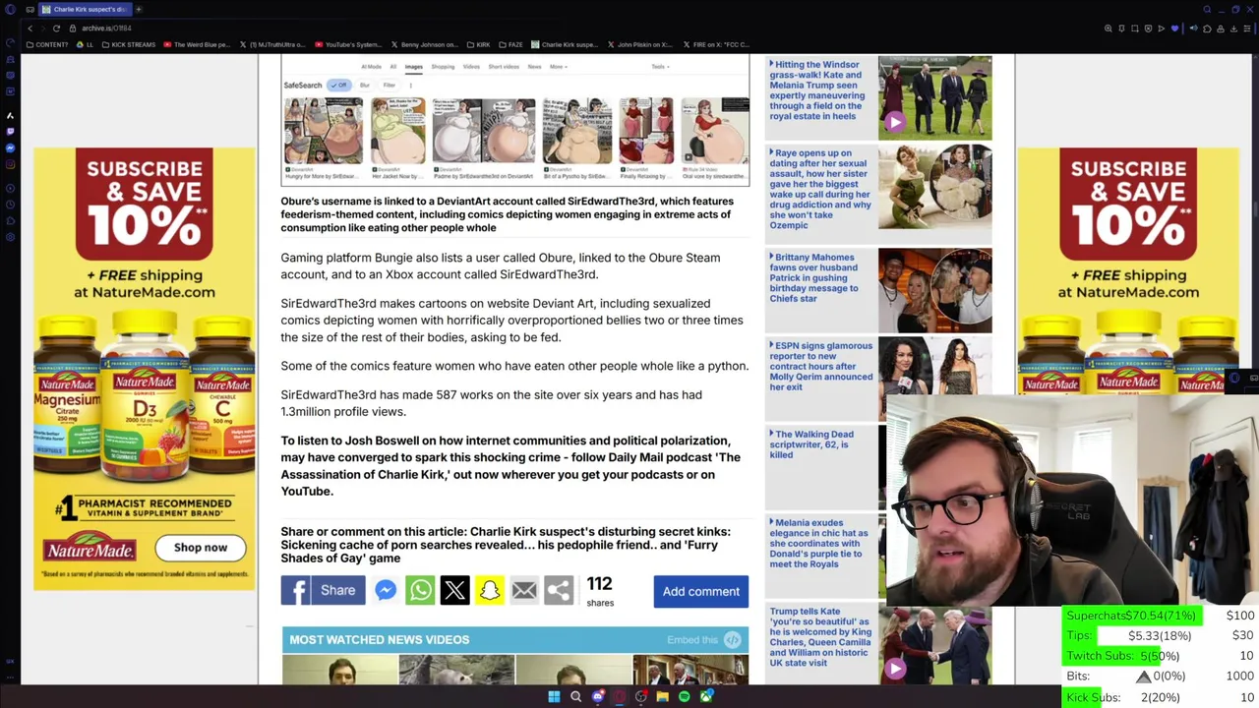The width and height of the screenshot is (1259, 708).
Task: Open Benny Johnson bookmark
Action: [425, 44]
